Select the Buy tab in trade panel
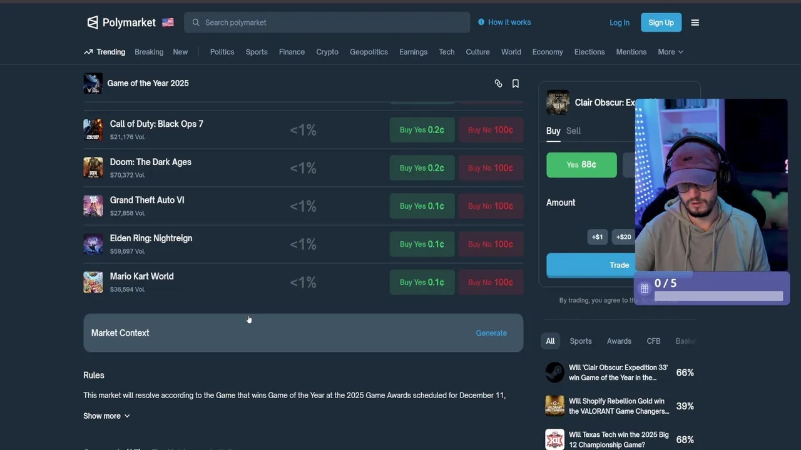The image size is (801, 450). [x=553, y=131]
